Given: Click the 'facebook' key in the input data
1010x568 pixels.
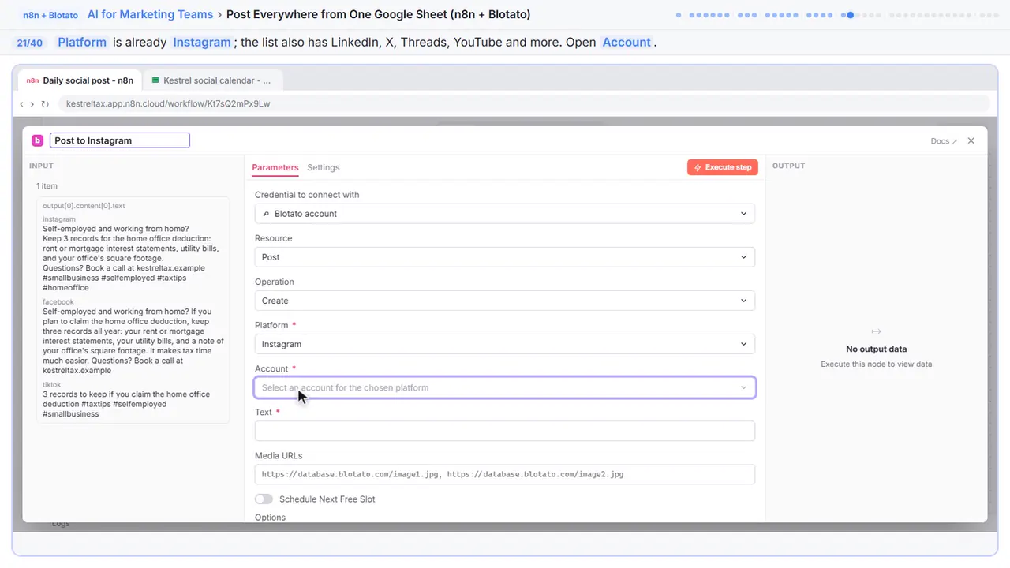Looking at the screenshot, I should coord(58,302).
